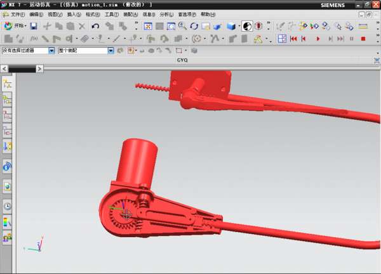Open the 装配(A) menu
This screenshot has height=274, width=381.
point(130,15)
